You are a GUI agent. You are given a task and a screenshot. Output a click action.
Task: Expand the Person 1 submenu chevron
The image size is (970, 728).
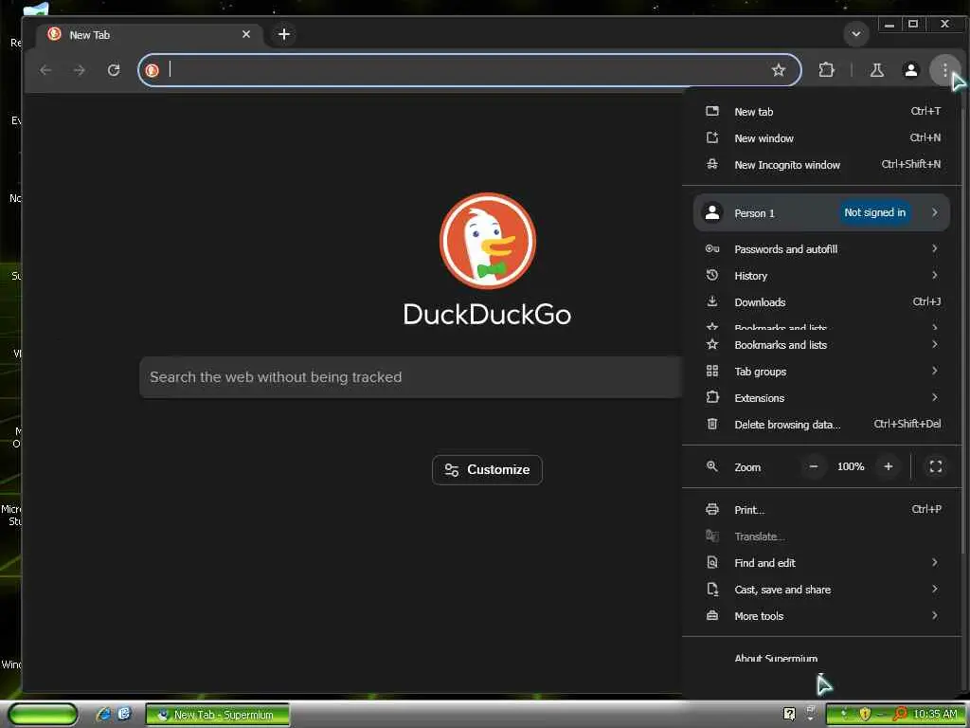pos(935,212)
